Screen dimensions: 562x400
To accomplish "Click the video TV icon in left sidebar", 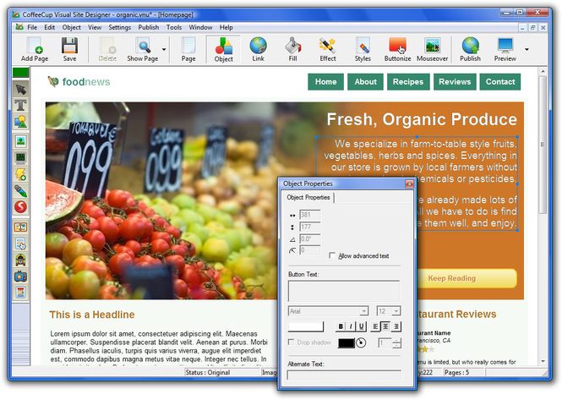I will [x=21, y=277].
